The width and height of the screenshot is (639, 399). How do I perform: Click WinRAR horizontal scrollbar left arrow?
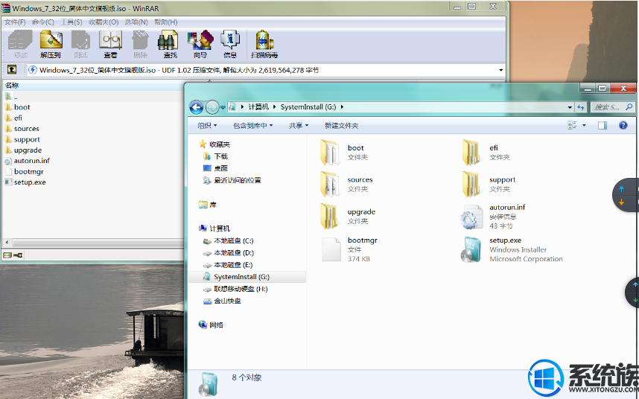click(x=7, y=243)
